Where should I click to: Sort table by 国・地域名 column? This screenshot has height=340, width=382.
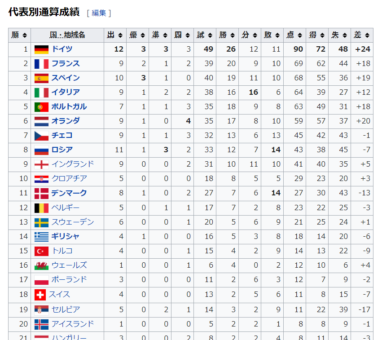[67, 35]
